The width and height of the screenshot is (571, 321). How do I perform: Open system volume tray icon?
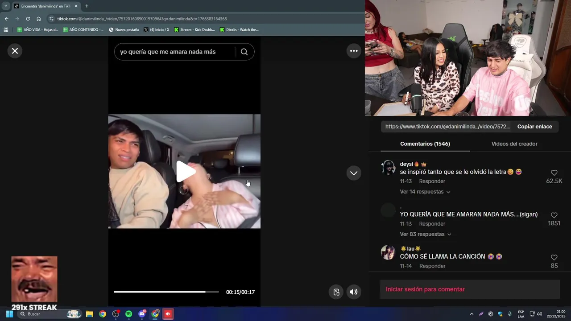(539, 314)
